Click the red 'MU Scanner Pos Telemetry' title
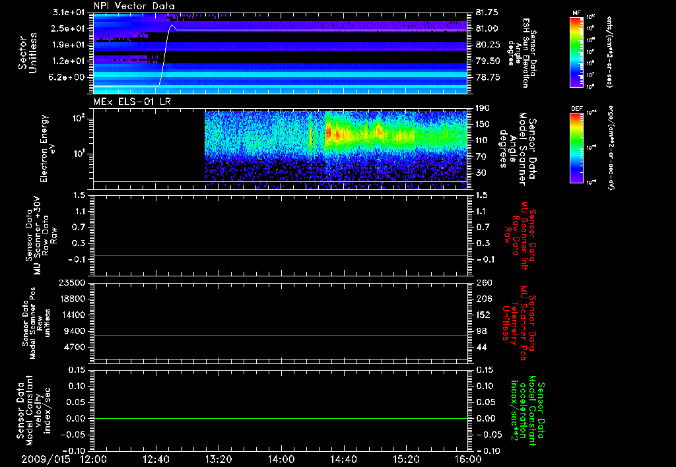The height and width of the screenshot is (467, 676). 520,323
